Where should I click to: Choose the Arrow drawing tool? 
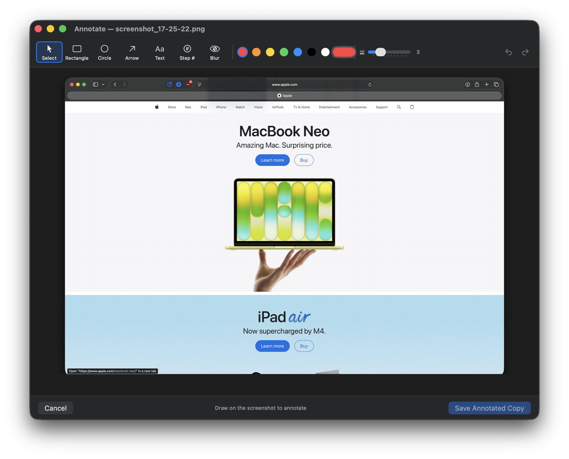pos(132,52)
